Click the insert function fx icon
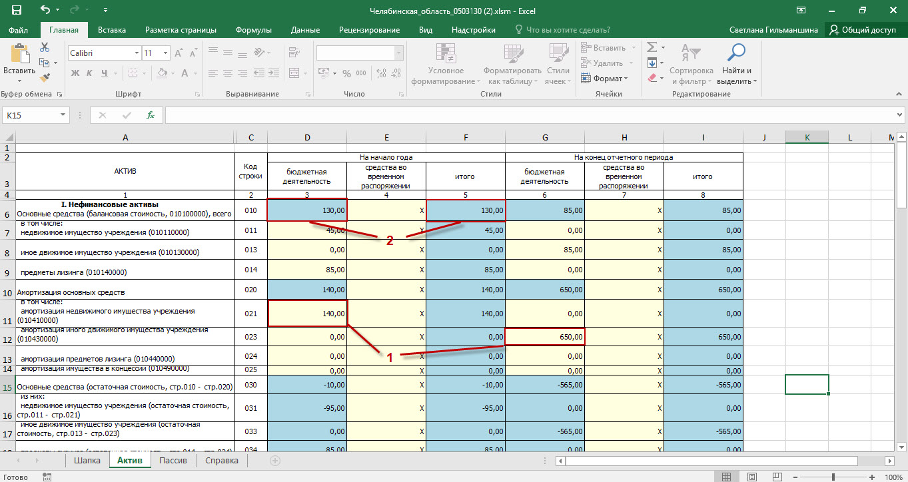The height and width of the screenshot is (482, 908). click(x=151, y=115)
